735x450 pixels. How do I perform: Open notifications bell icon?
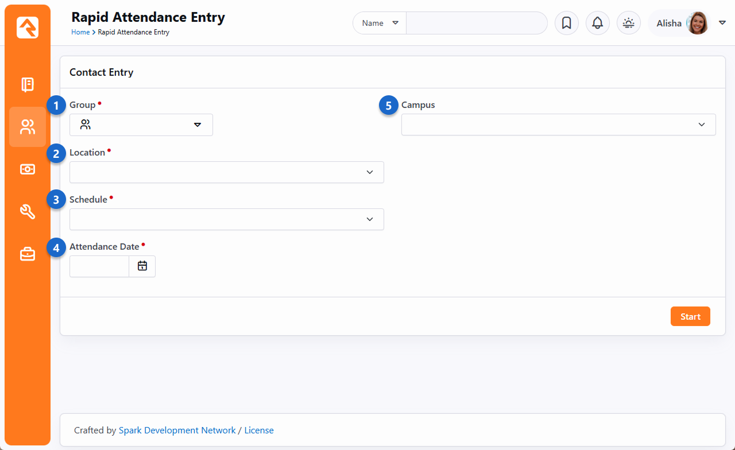click(x=597, y=23)
